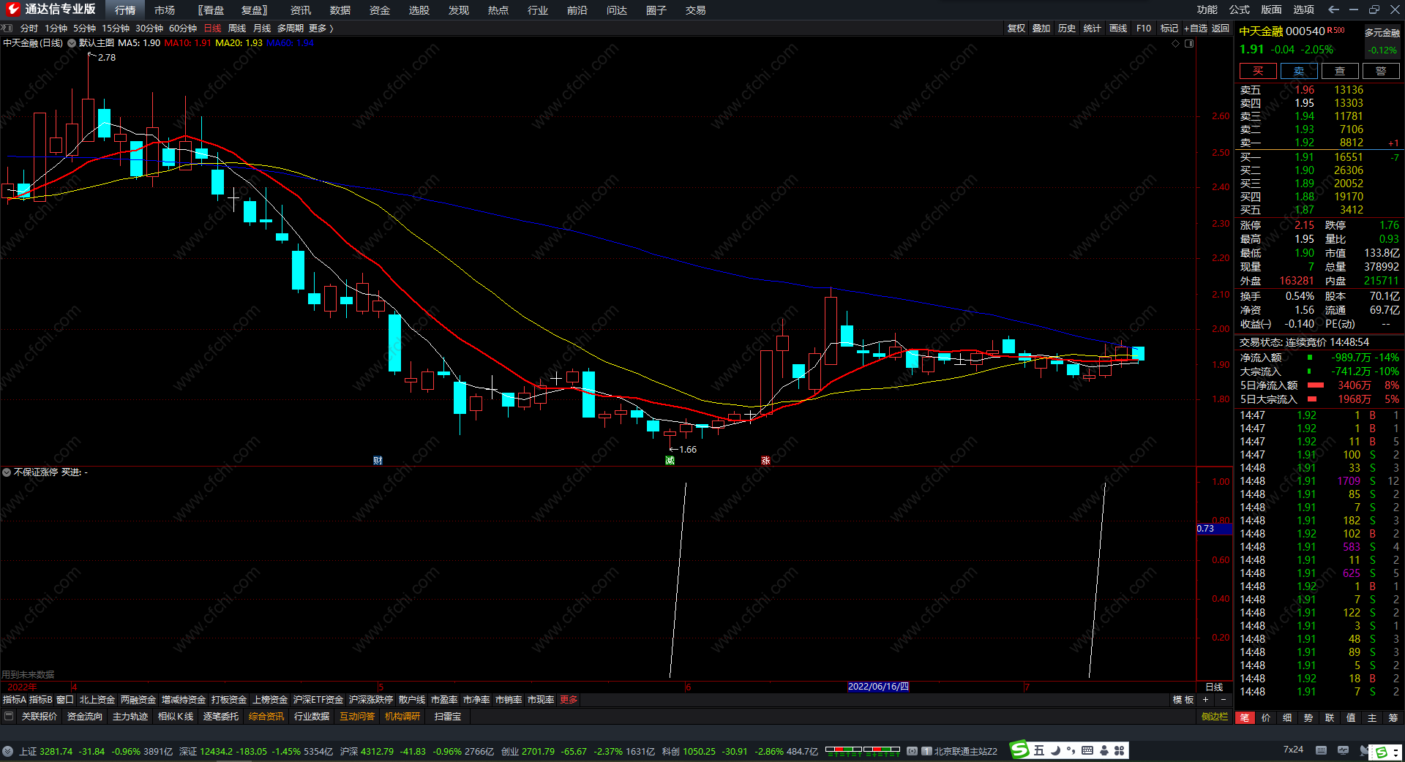Click the back arrow in title bar
This screenshot has height=762, width=1405.
coord(1333,10)
